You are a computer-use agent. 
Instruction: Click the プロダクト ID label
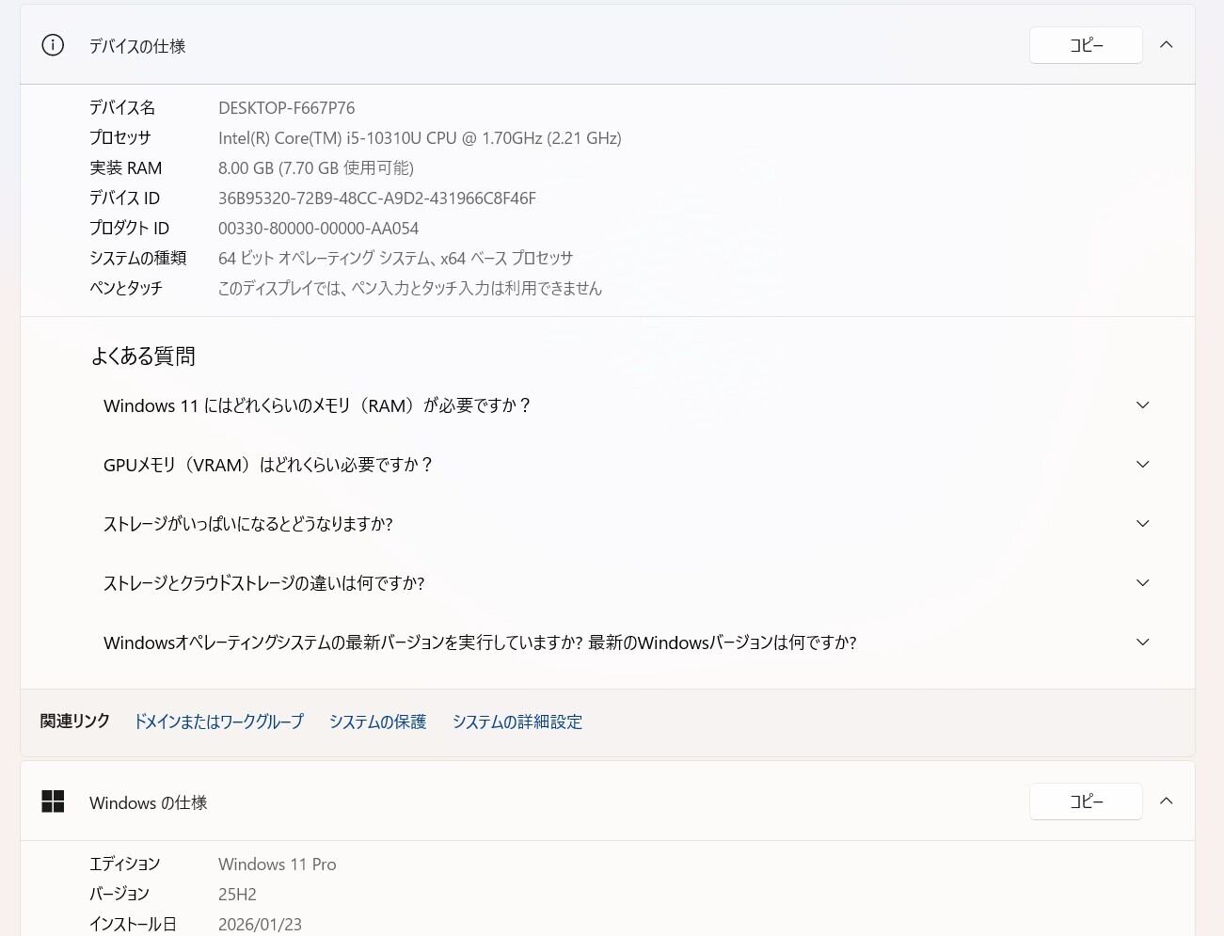click(x=130, y=229)
